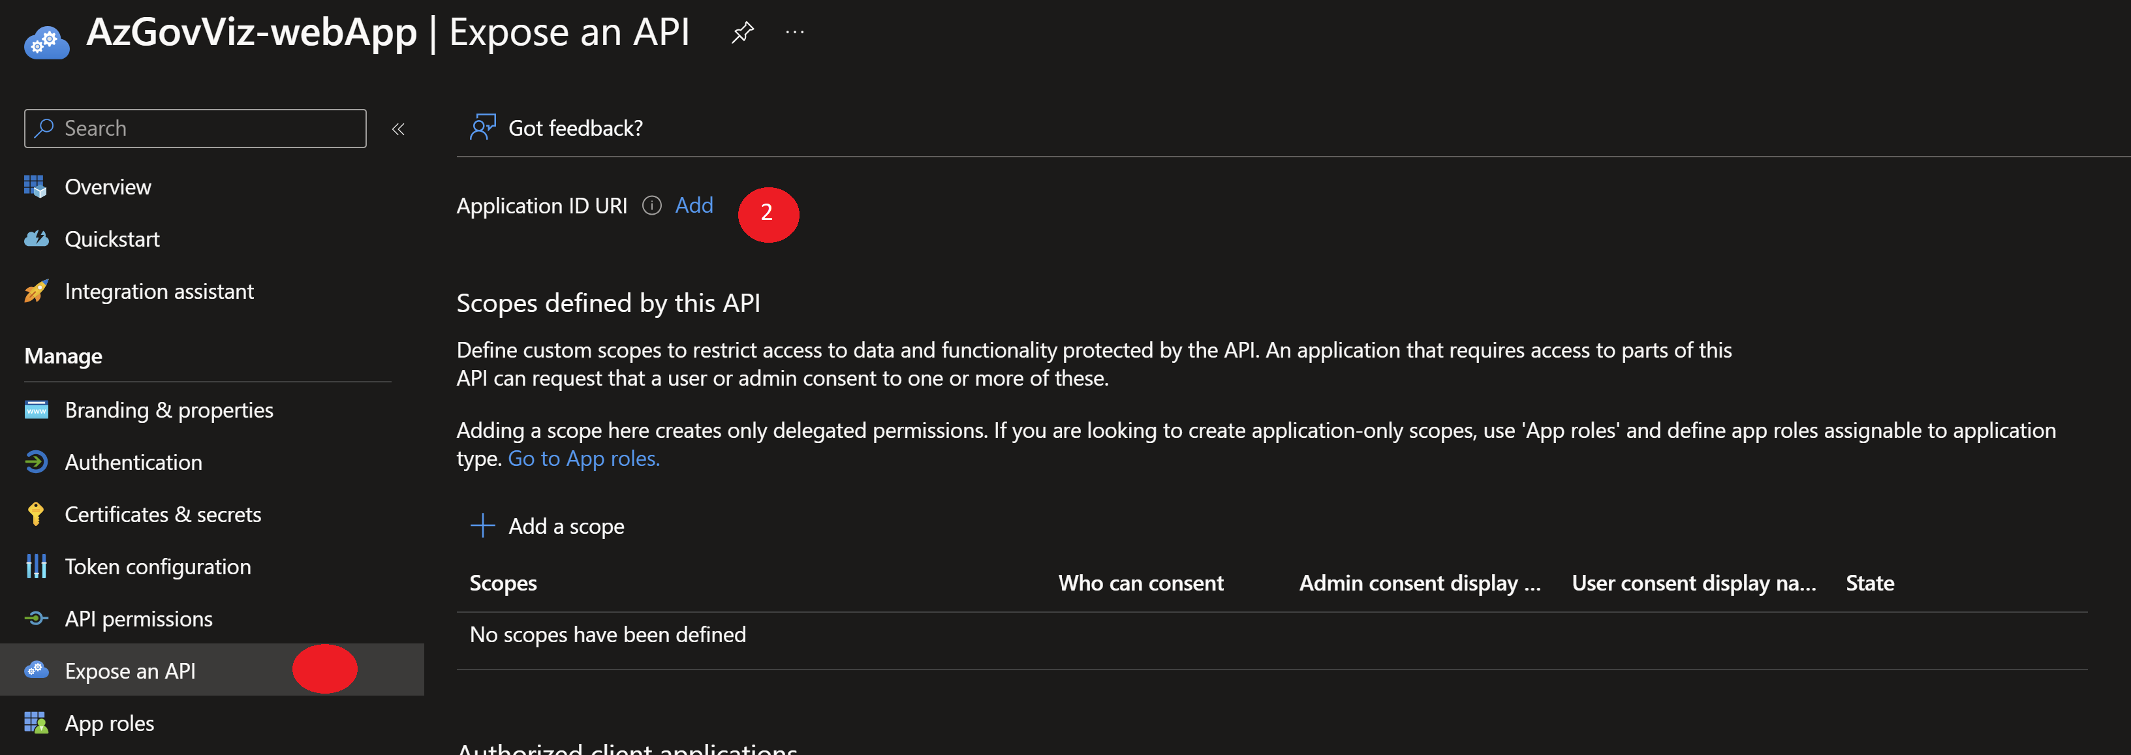The width and height of the screenshot is (2131, 755).
Task: Click the Authentication arrow icon
Action: [36, 462]
